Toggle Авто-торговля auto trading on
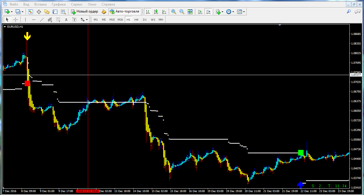Image resolution: width=364 pixels, height=195 pixels. tap(125, 12)
